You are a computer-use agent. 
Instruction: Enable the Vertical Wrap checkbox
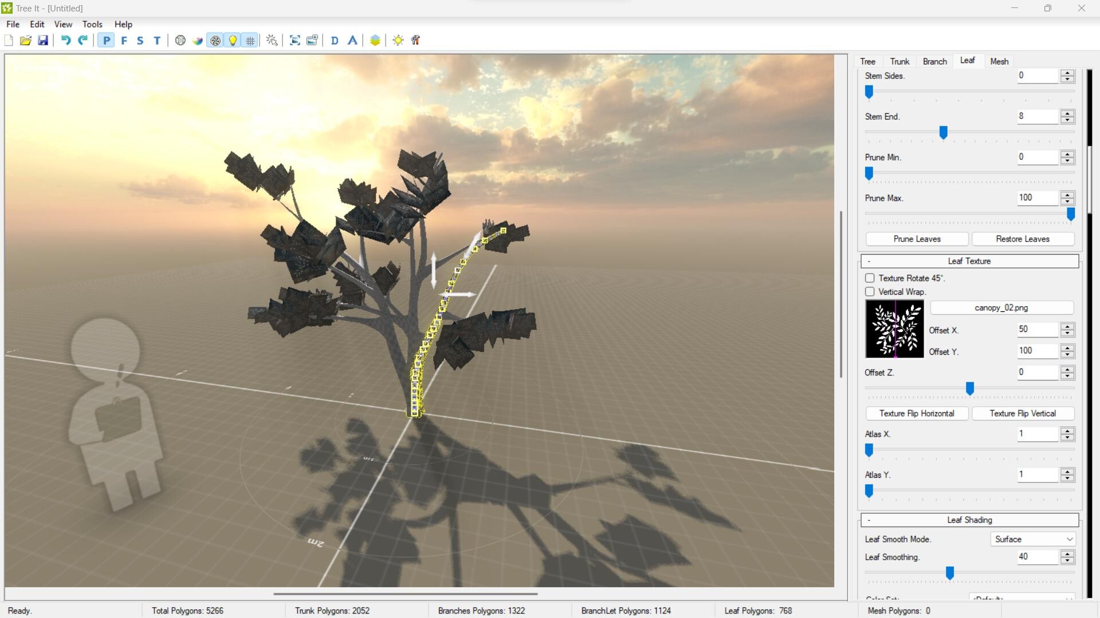point(870,292)
